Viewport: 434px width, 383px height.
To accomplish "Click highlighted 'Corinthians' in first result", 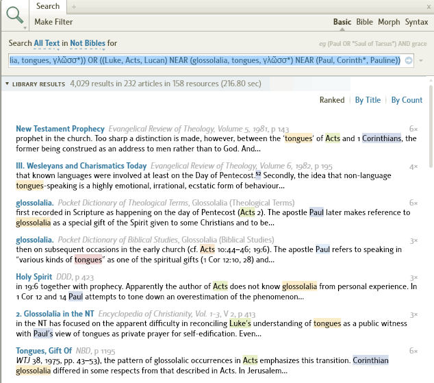I will [381, 138].
